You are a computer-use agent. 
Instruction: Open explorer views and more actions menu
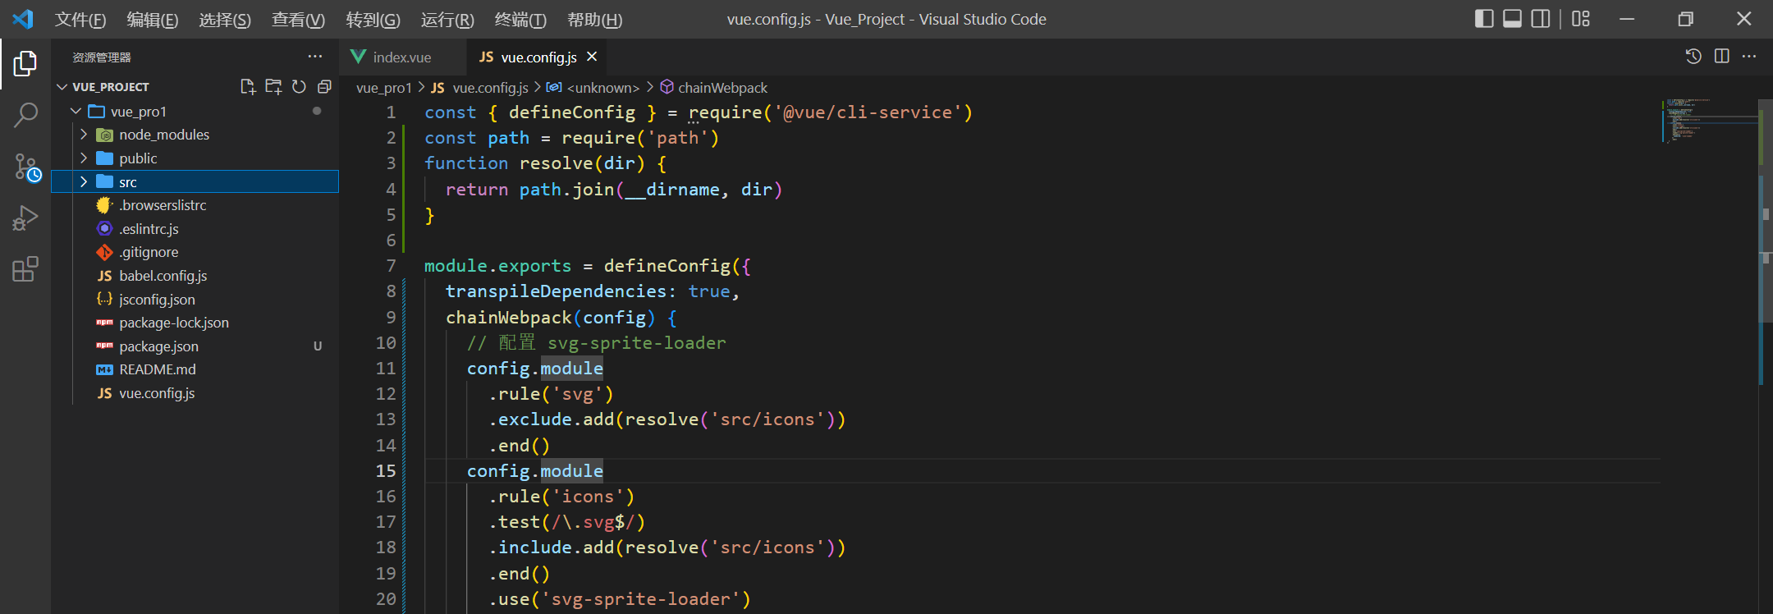click(x=315, y=57)
